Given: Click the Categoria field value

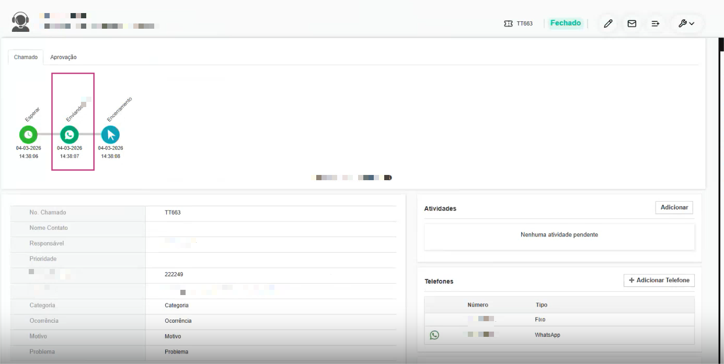Looking at the screenshot, I should 177,306.
